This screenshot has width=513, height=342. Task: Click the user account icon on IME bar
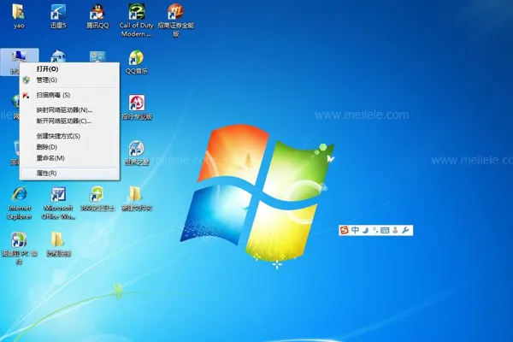pos(395,230)
